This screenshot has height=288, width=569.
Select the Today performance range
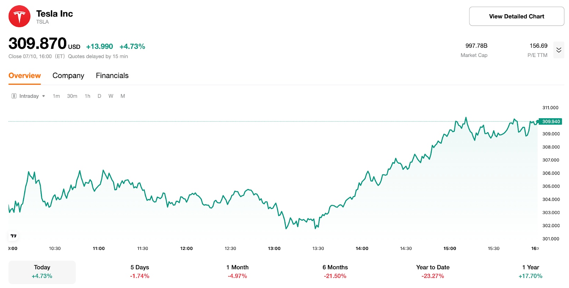pyautogui.click(x=42, y=271)
